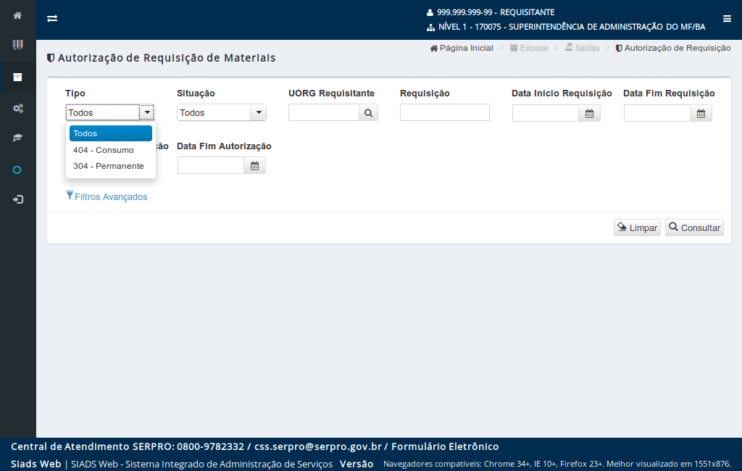Click the Limpar button
This screenshot has width=742, height=471.
(637, 228)
